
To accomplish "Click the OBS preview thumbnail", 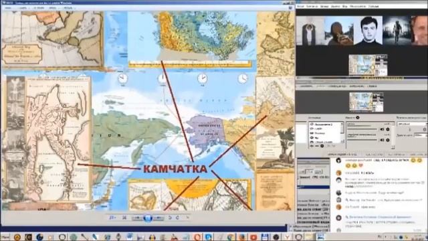I will pyautogui.click(x=366, y=102).
